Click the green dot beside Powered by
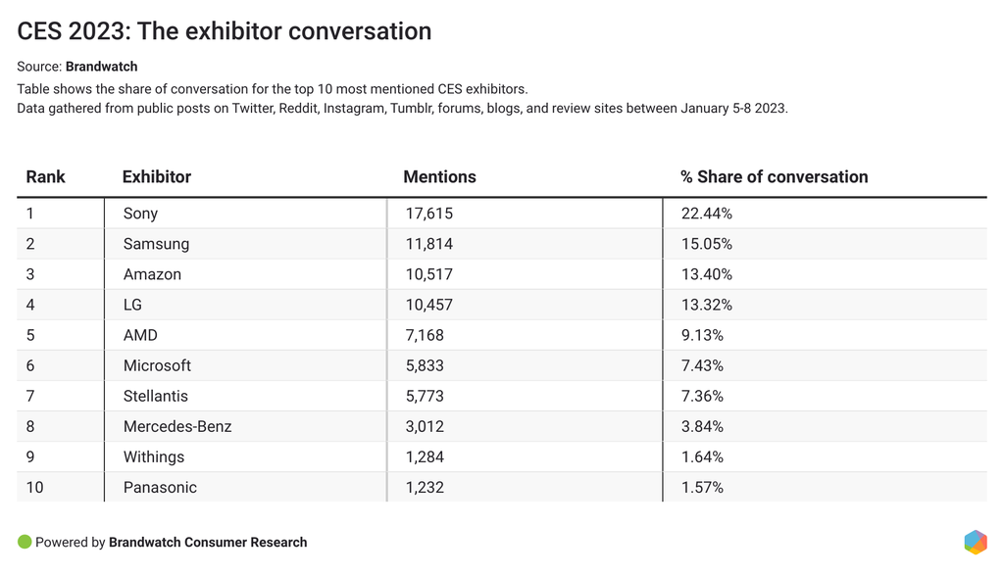The image size is (1004, 575). (25, 542)
